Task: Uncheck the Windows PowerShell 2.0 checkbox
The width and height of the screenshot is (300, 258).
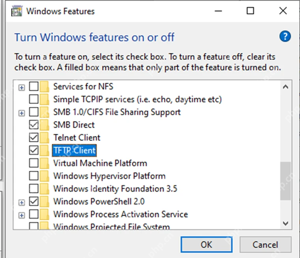Action: [x=34, y=201]
